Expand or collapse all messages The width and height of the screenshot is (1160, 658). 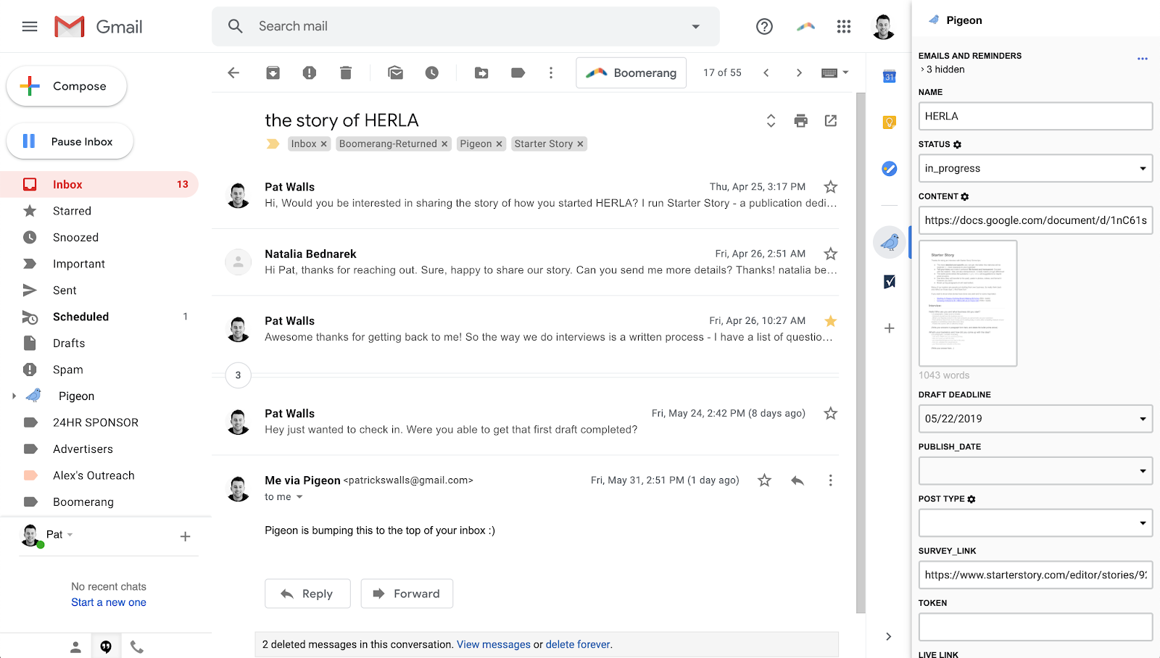[x=771, y=121]
